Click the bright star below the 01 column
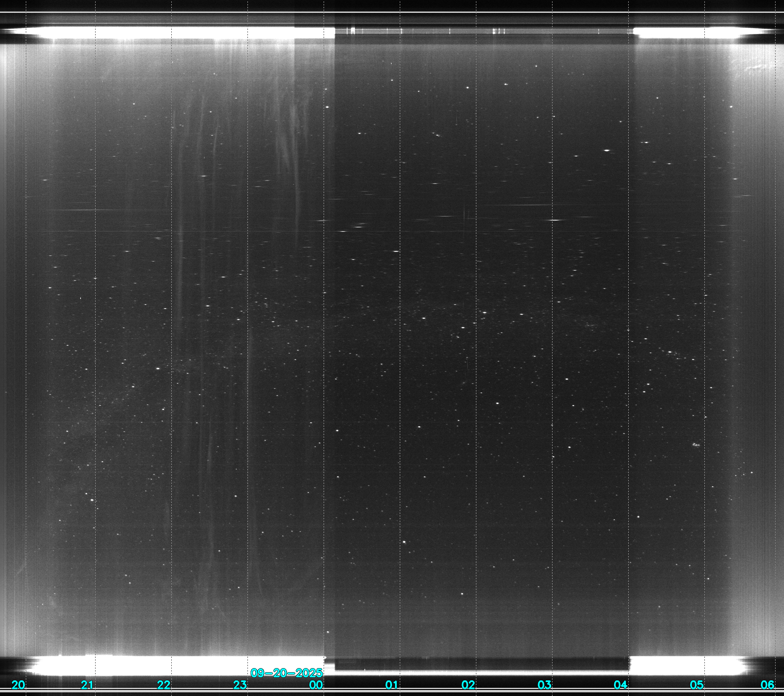Screen dimensions: 784x696 pos(404,542)
